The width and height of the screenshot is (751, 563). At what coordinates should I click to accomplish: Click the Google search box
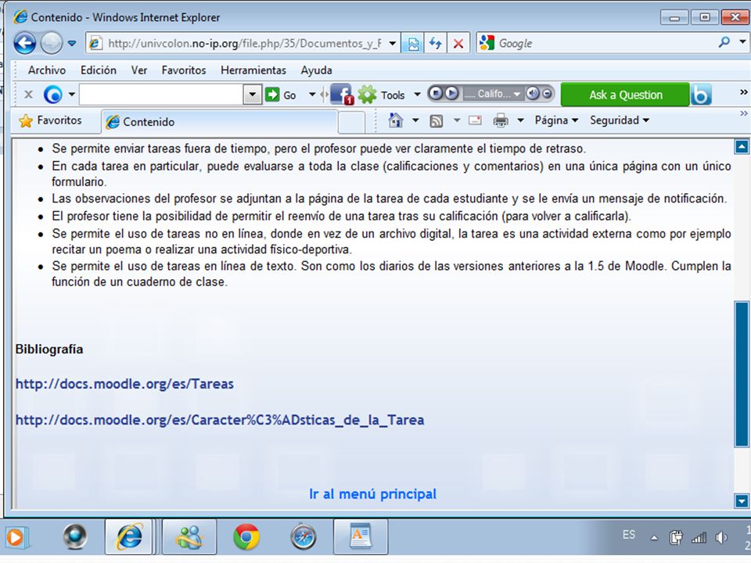[603, 44]
